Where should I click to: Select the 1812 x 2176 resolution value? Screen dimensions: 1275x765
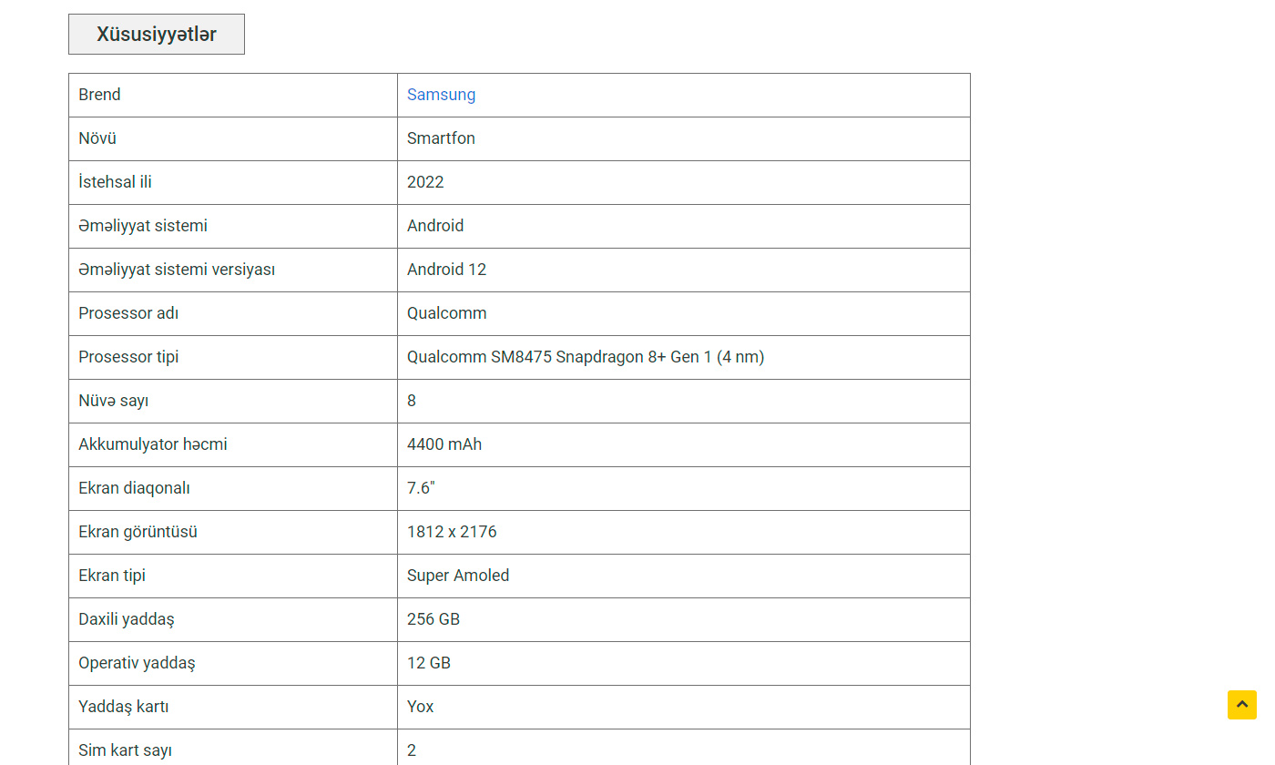pos(452,532)
